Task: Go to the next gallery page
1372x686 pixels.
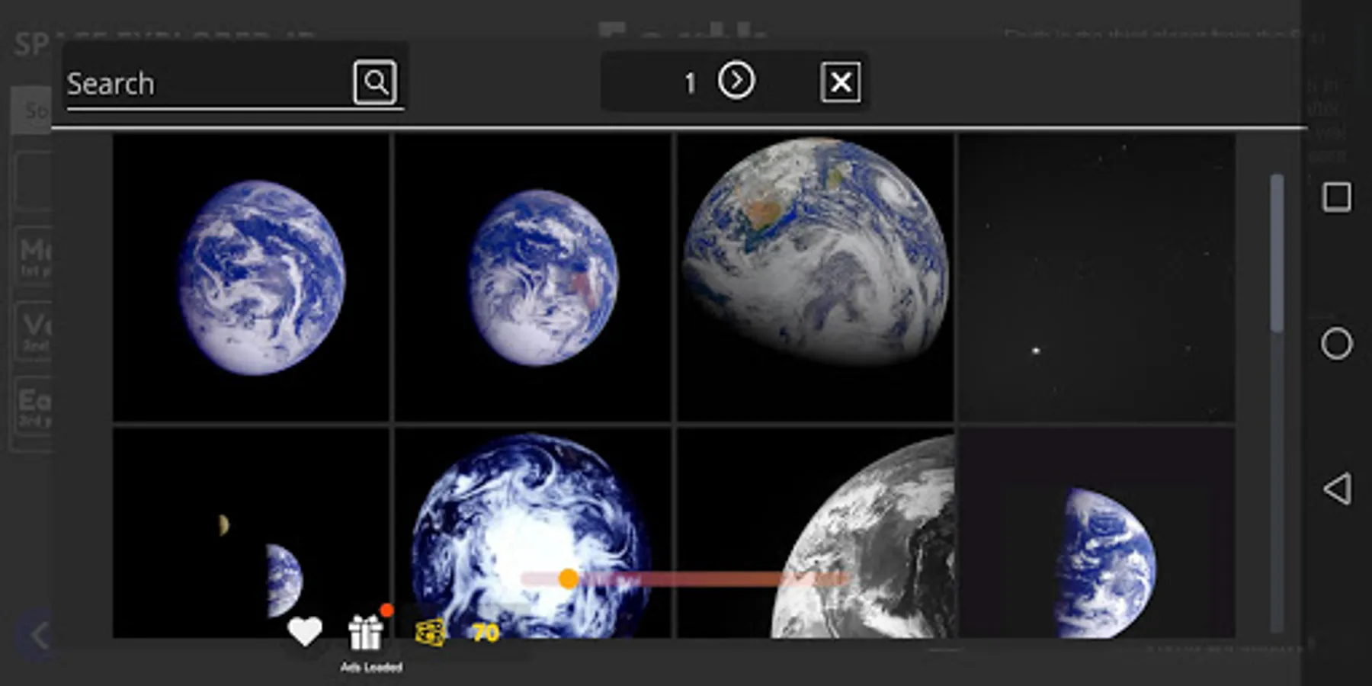Action: pos(736,81)
